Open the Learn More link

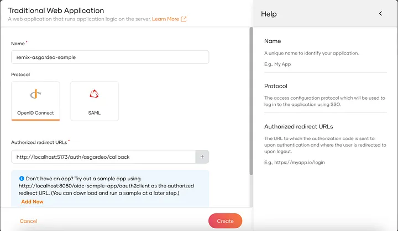[x=165, y=19]
